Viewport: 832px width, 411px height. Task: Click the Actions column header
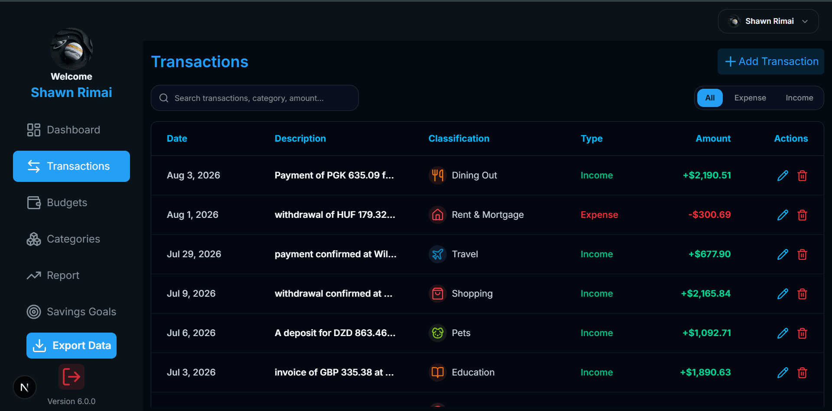click(791, 139)
